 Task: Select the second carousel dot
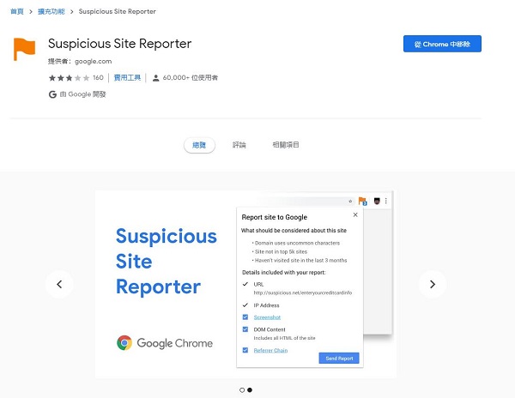[250, 389]
